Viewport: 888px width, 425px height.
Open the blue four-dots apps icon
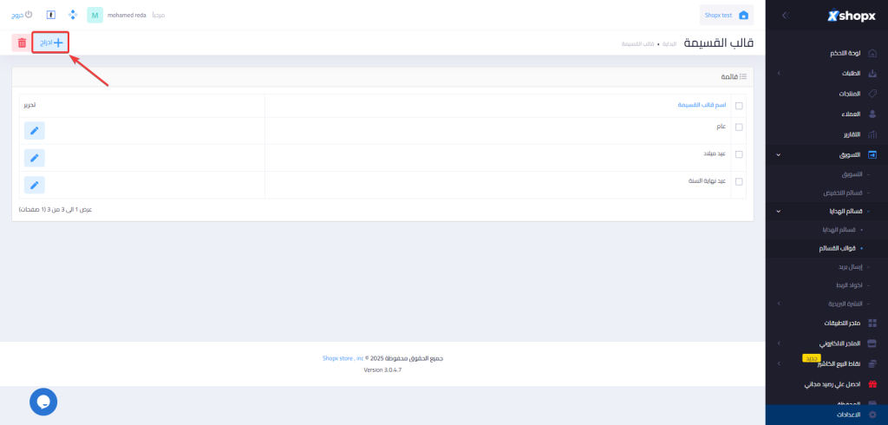point(73,16)
